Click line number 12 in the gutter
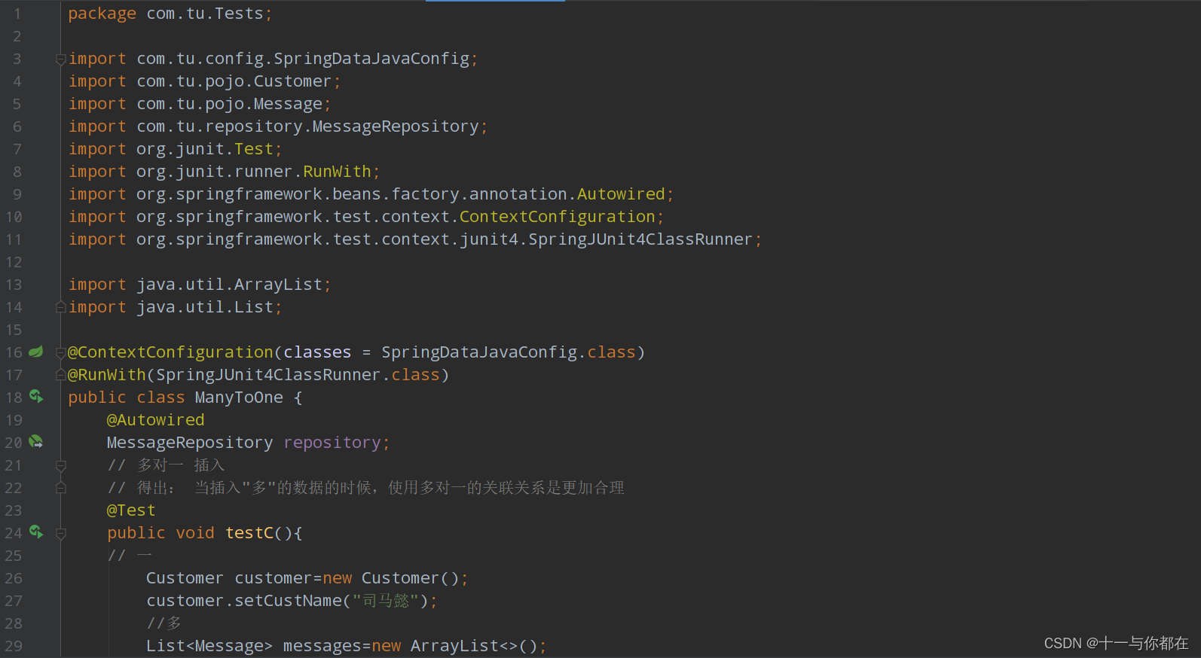The image size is (1201, 658). point(14,262)
